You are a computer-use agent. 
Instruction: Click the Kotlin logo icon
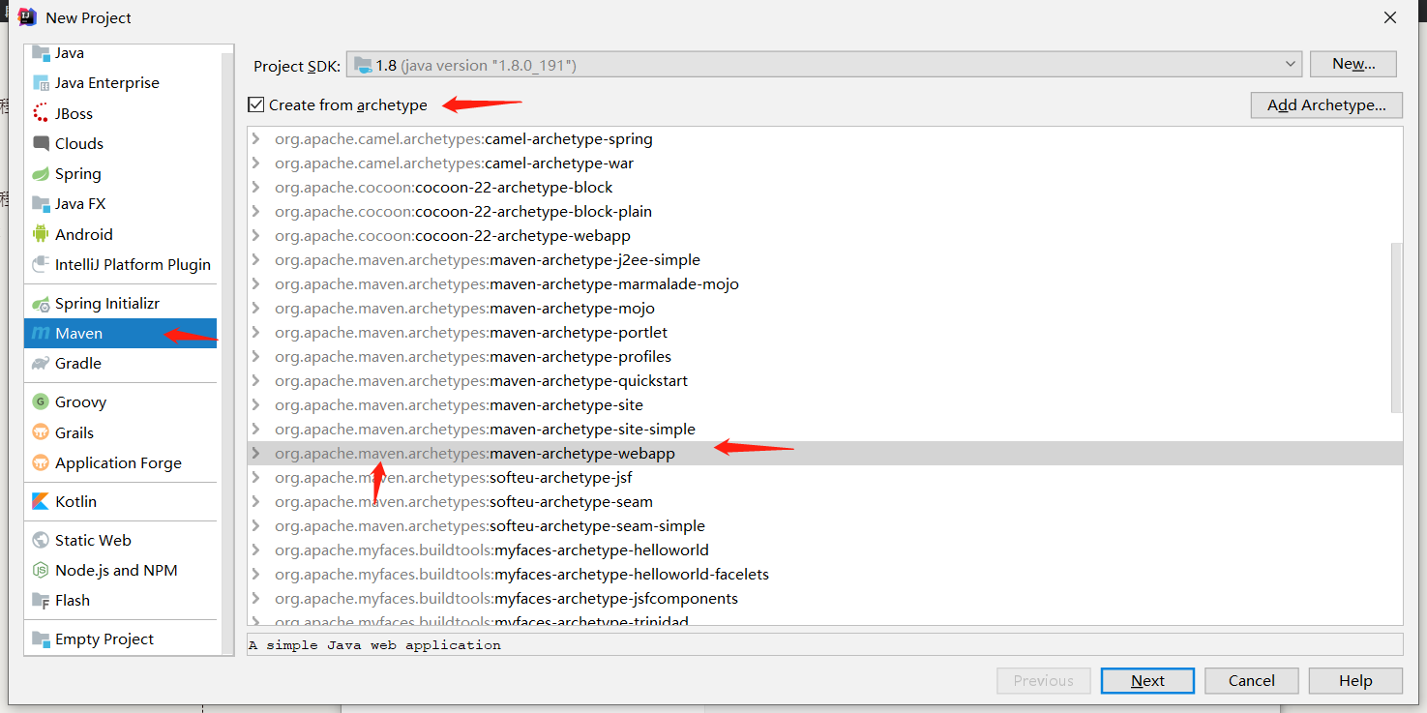pos(41,502)
